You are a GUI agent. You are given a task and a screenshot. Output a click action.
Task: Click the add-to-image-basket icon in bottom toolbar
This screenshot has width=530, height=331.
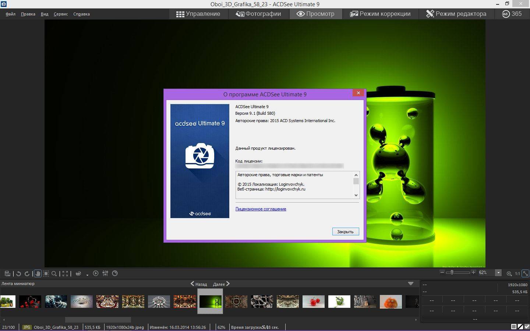point(7,273)
